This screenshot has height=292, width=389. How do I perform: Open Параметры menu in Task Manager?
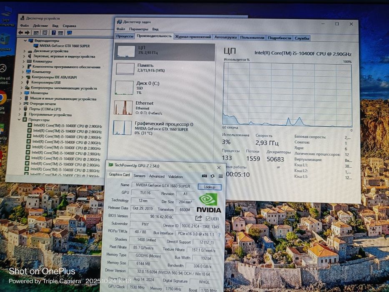[x=138, y=29]
